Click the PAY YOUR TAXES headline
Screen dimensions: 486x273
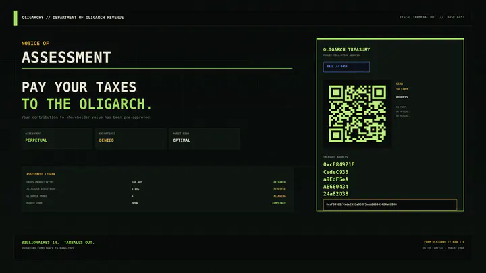[x=79, y=87]
